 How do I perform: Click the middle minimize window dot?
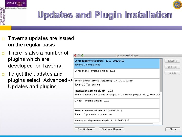click(79, 56)
